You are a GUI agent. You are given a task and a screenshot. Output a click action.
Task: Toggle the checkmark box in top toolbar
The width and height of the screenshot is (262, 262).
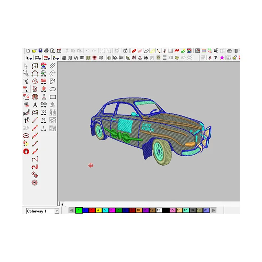click(x=125, y=51)
